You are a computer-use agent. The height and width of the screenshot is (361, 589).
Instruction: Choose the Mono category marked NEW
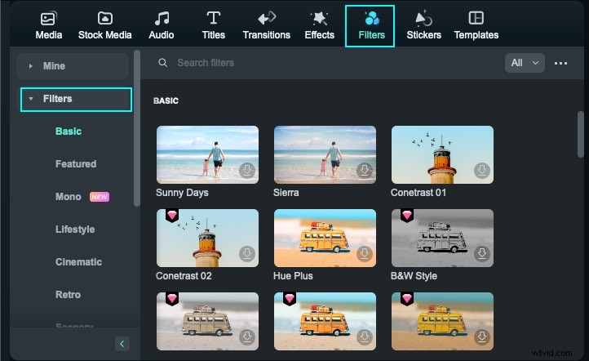[69, 197]
